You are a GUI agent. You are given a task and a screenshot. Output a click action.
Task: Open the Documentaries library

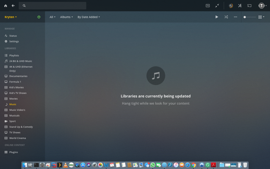tap(18, 76)
